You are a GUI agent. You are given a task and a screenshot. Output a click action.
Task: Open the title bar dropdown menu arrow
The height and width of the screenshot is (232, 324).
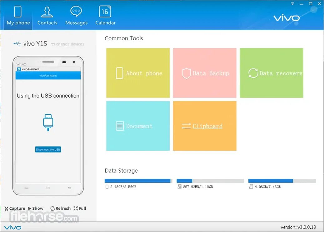pos(292,3)
